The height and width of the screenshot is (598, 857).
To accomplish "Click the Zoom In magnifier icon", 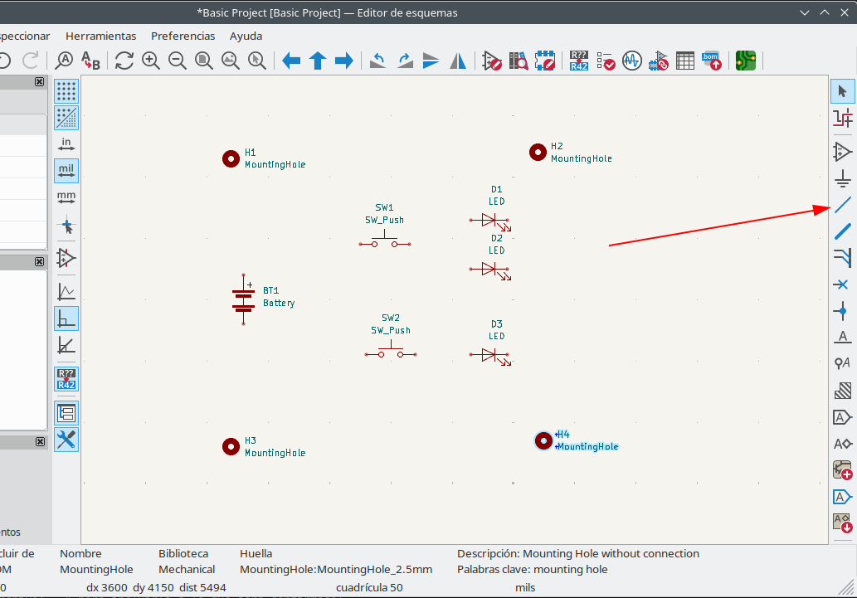I will pos(151,61).
